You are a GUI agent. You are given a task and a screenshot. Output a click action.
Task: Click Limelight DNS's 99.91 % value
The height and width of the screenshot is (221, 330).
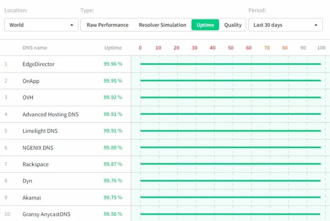pos(113,131)
